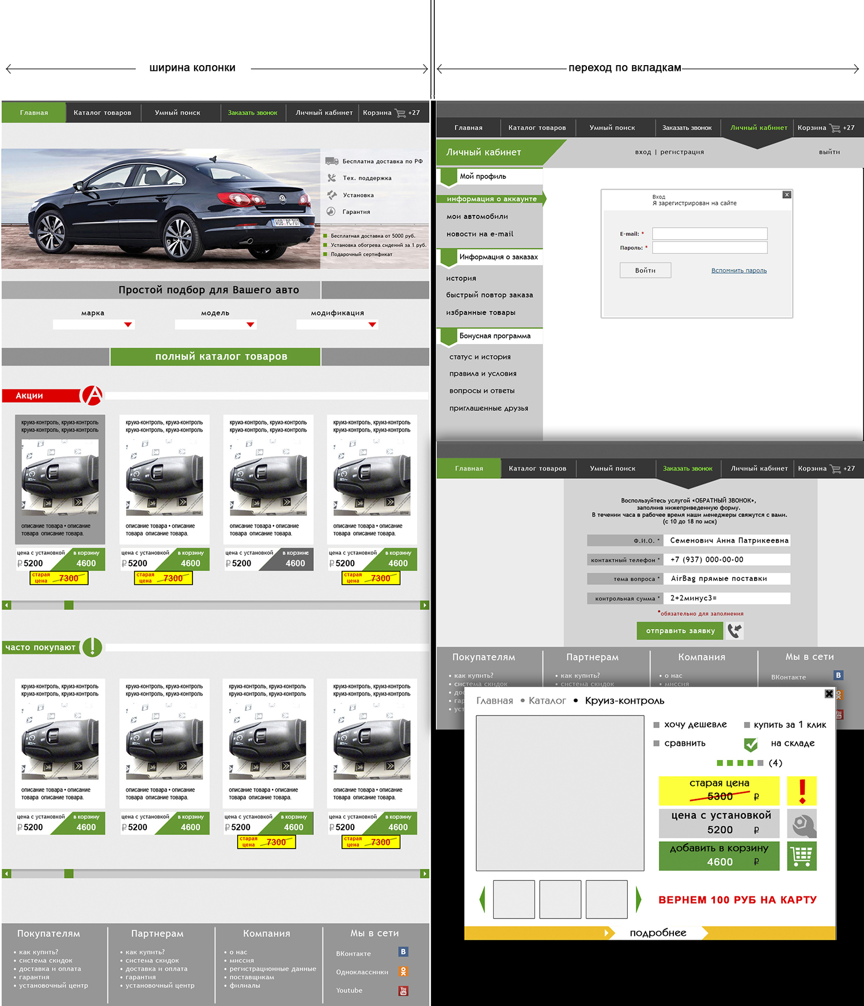The height and width of the screenshot is (1006, 864).
Task: Click the red A icon beside Акции
Action: coord(92,395)
